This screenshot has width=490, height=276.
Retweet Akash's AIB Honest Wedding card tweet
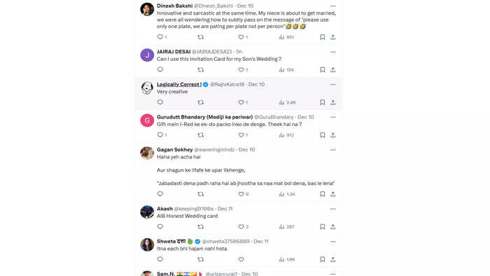tap(201, 226)
